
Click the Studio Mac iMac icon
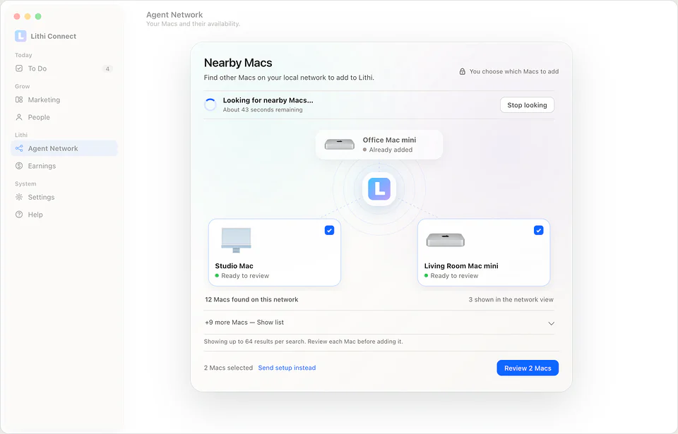point(236,240)
